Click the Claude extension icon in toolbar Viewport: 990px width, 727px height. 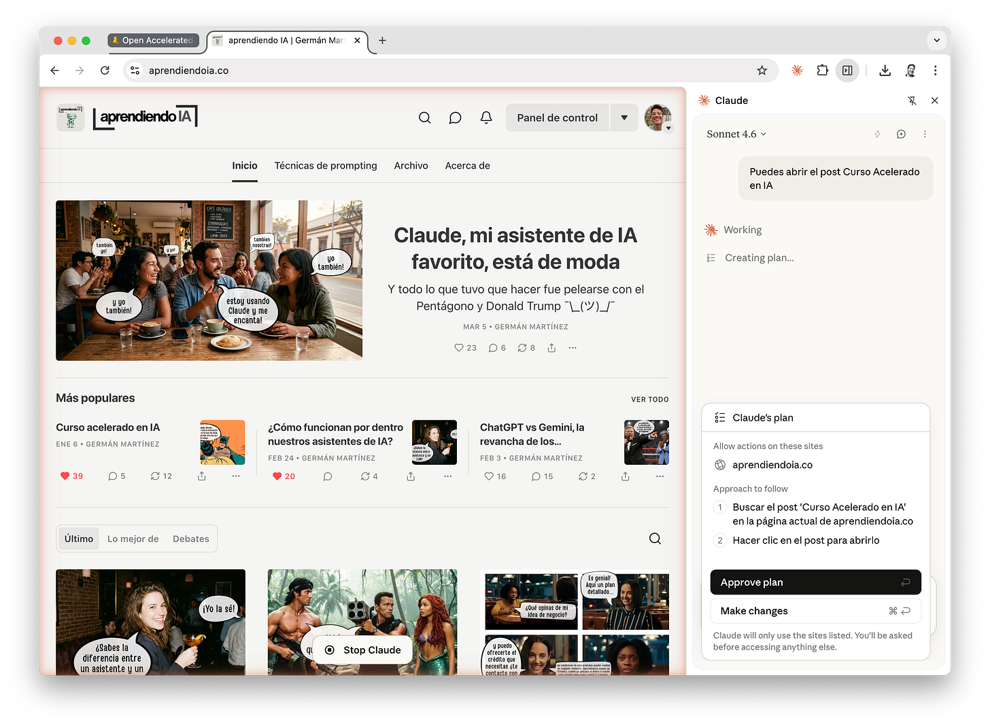click(797, 70)
